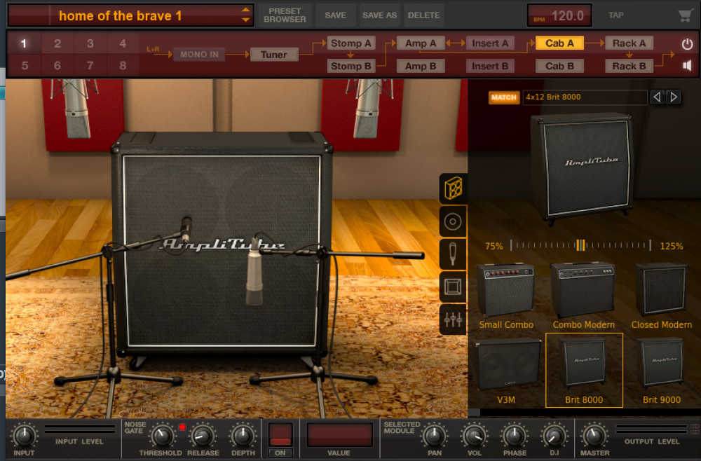Select track slot 6

(57, 66)
